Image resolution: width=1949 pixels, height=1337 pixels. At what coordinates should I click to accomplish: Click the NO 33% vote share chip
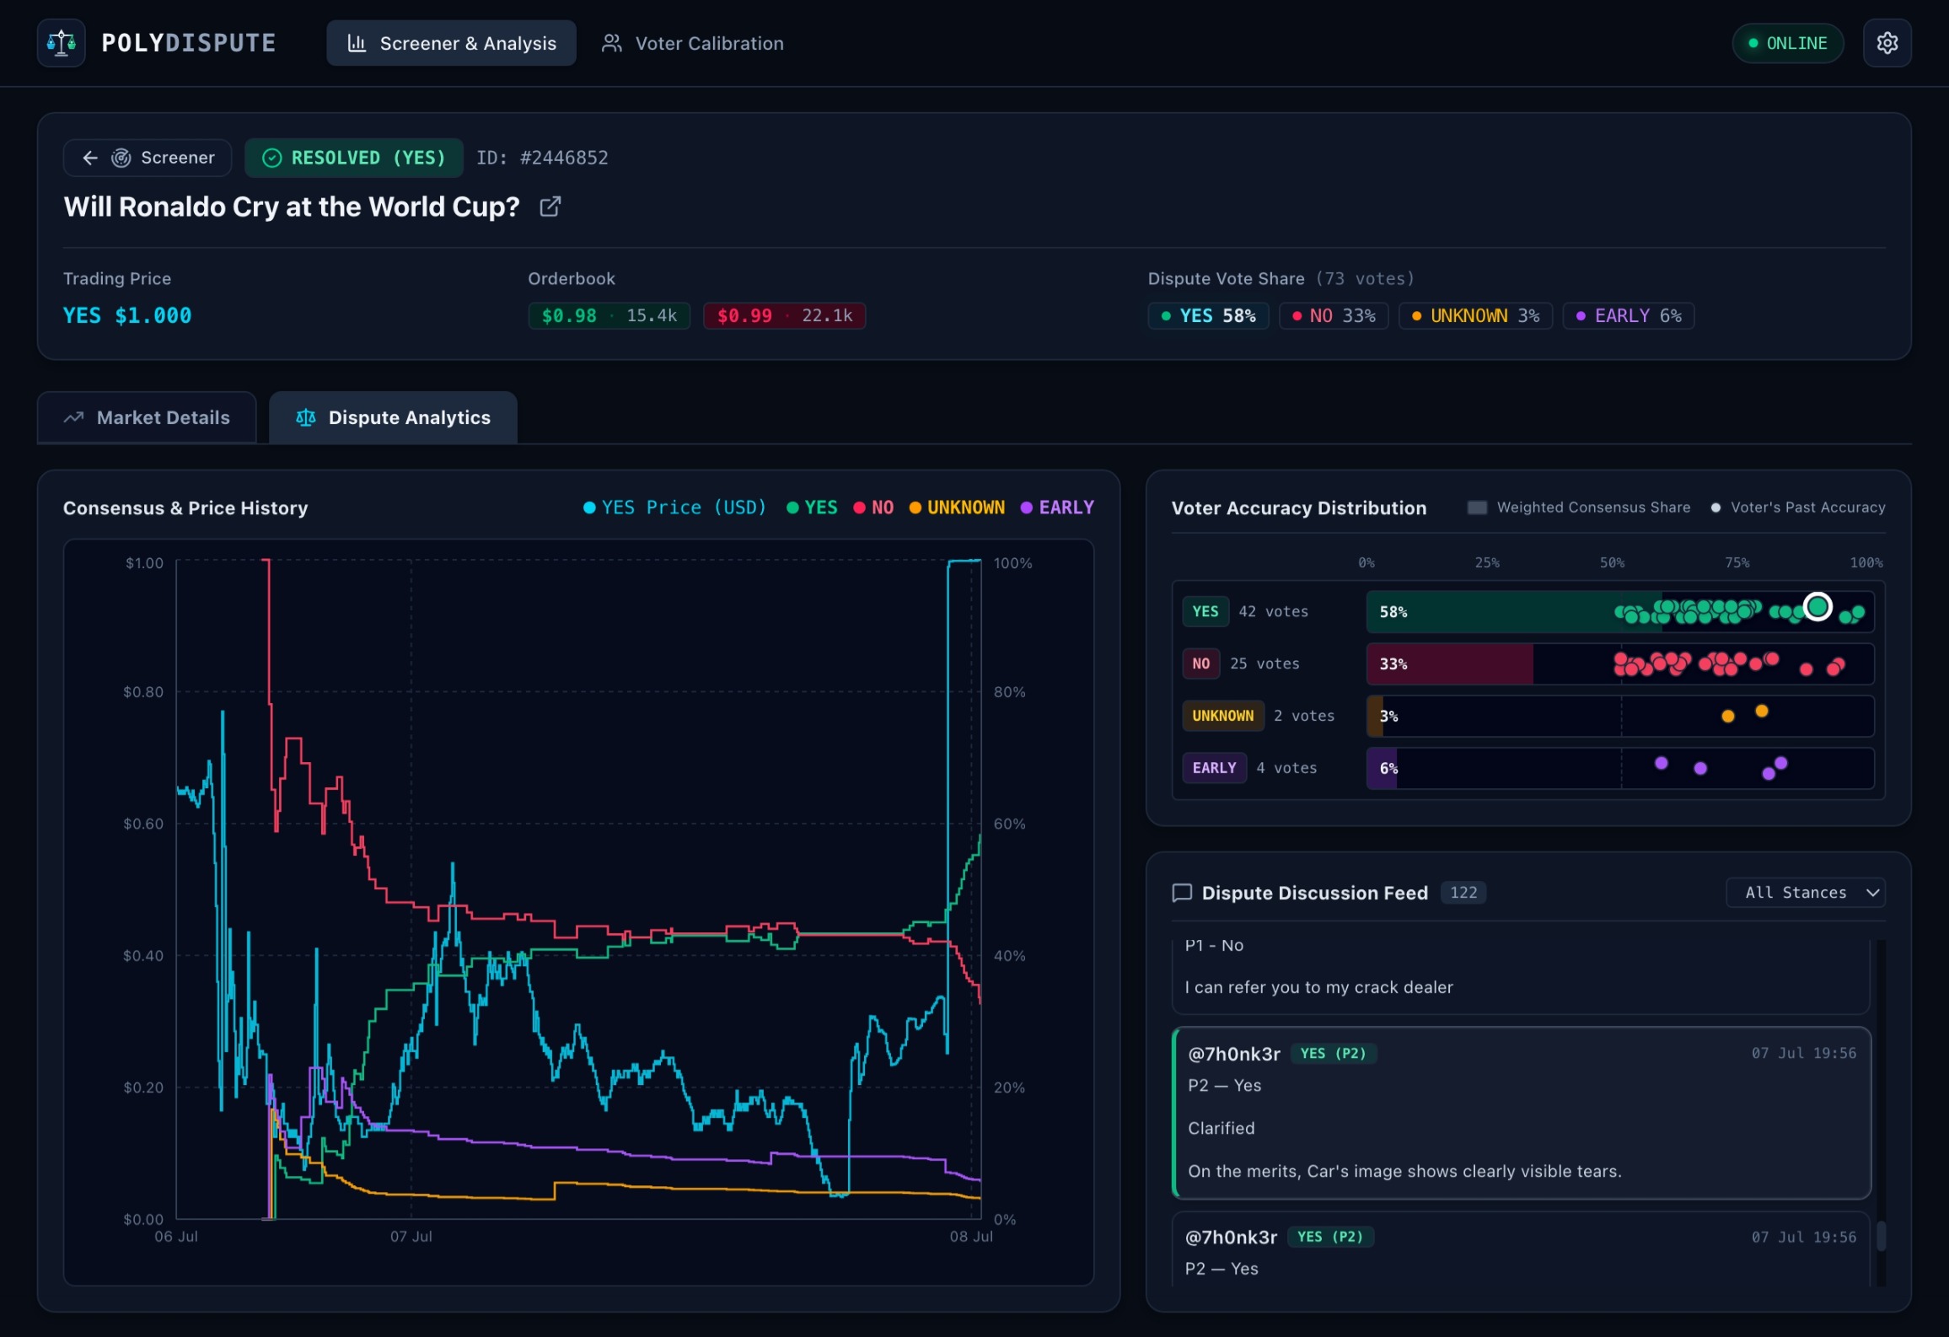pyautogui.click(x=1334, y=316)
